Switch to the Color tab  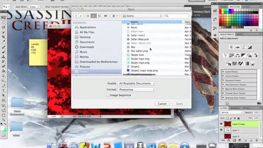pyautogui.click(x=224, y=7)
